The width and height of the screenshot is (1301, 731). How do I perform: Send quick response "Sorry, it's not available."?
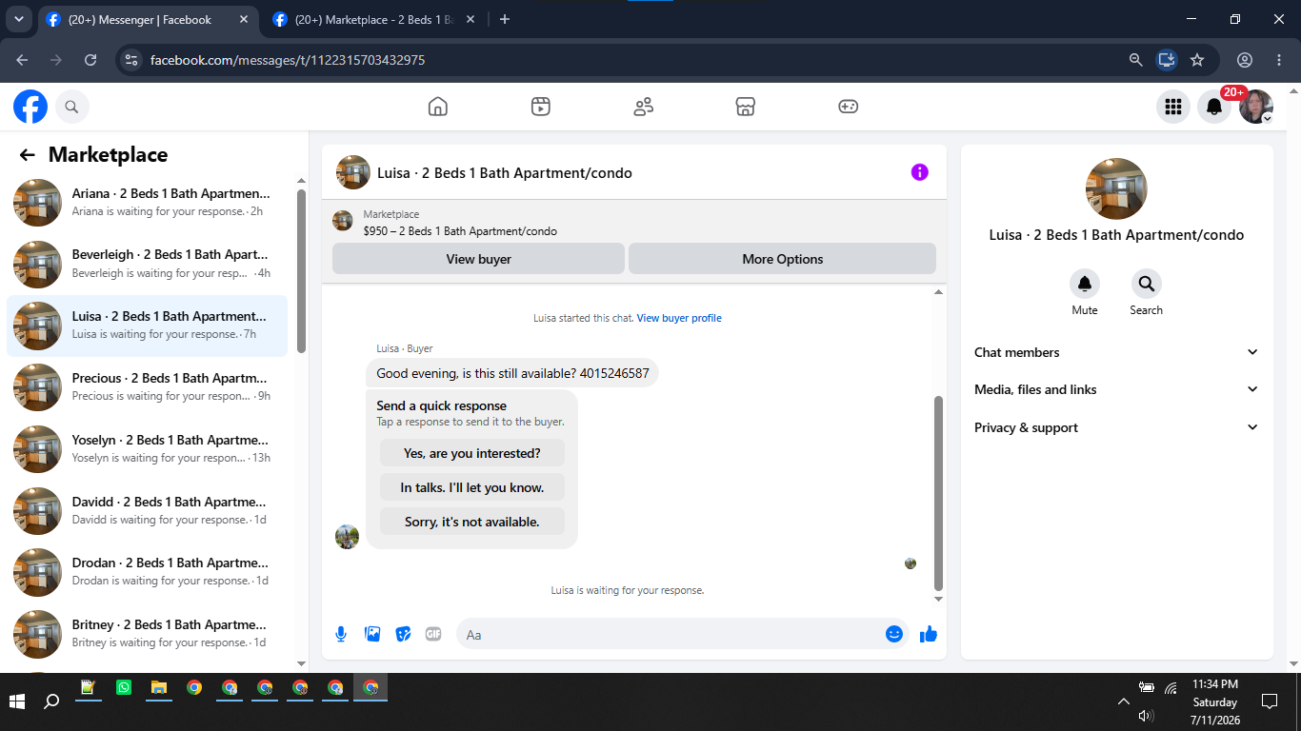(x=472, y=522)
